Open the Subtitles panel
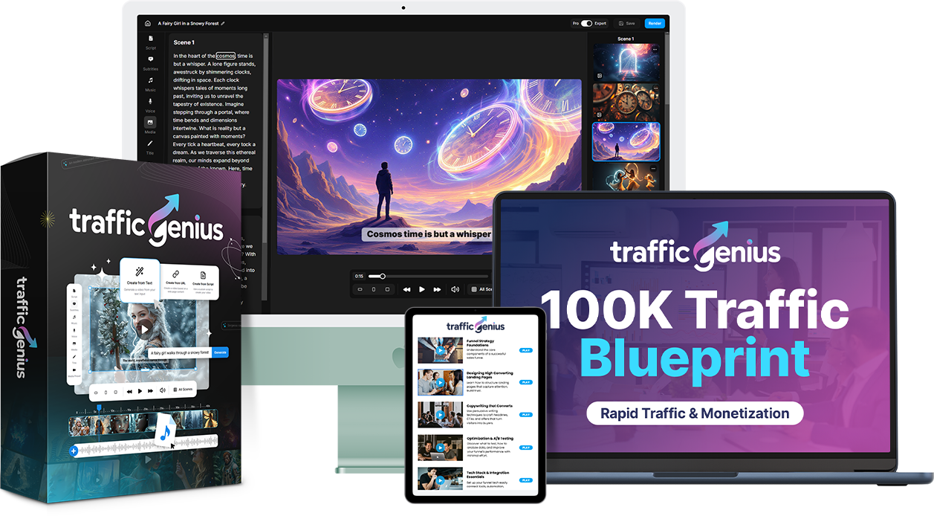This screenshot has width=934, height=516. click(151, 59)
